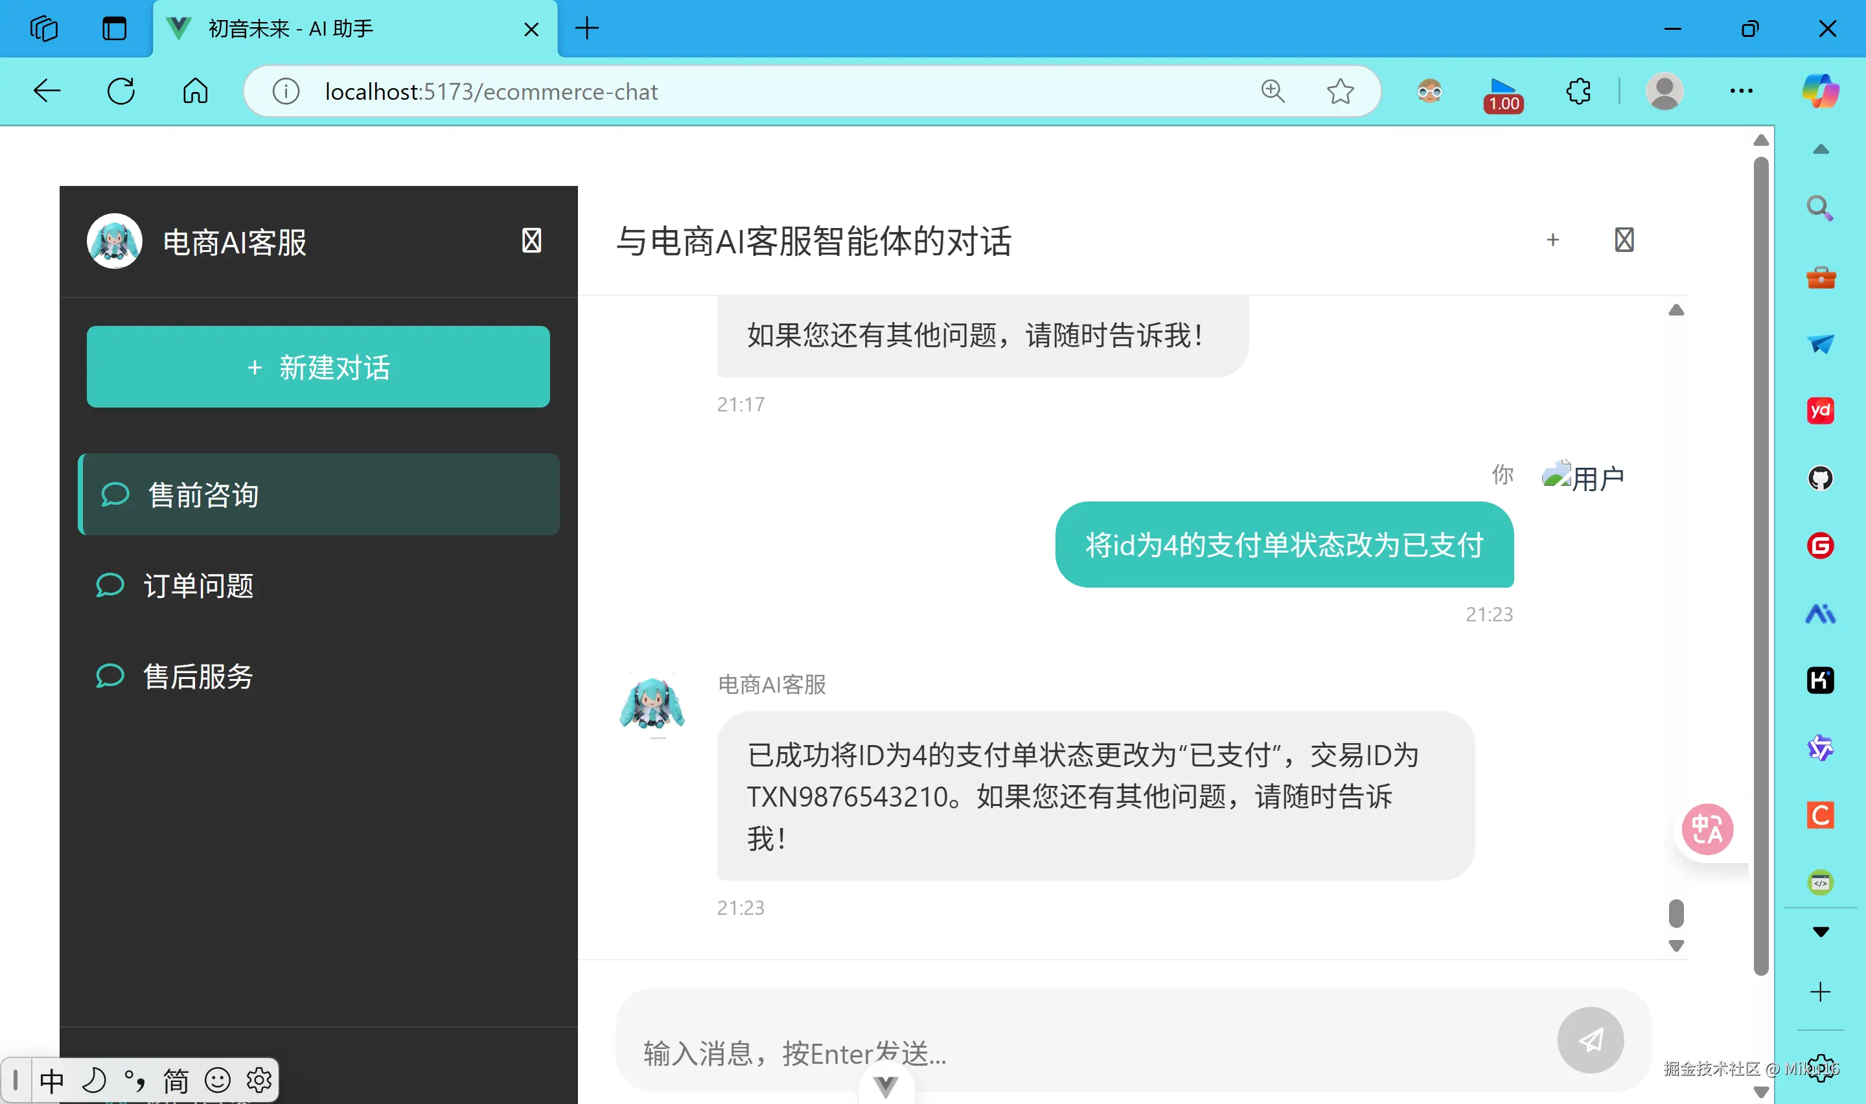Open the GitHub icon in the browser sidebar

[x=1820, y=478]
